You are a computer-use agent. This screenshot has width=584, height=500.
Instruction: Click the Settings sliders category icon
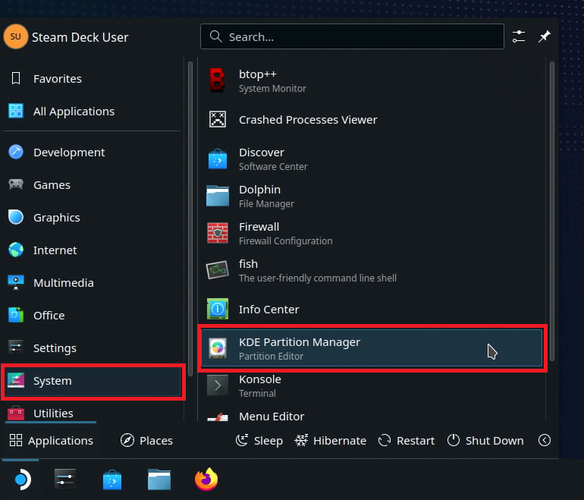click(x=16, y=347)
